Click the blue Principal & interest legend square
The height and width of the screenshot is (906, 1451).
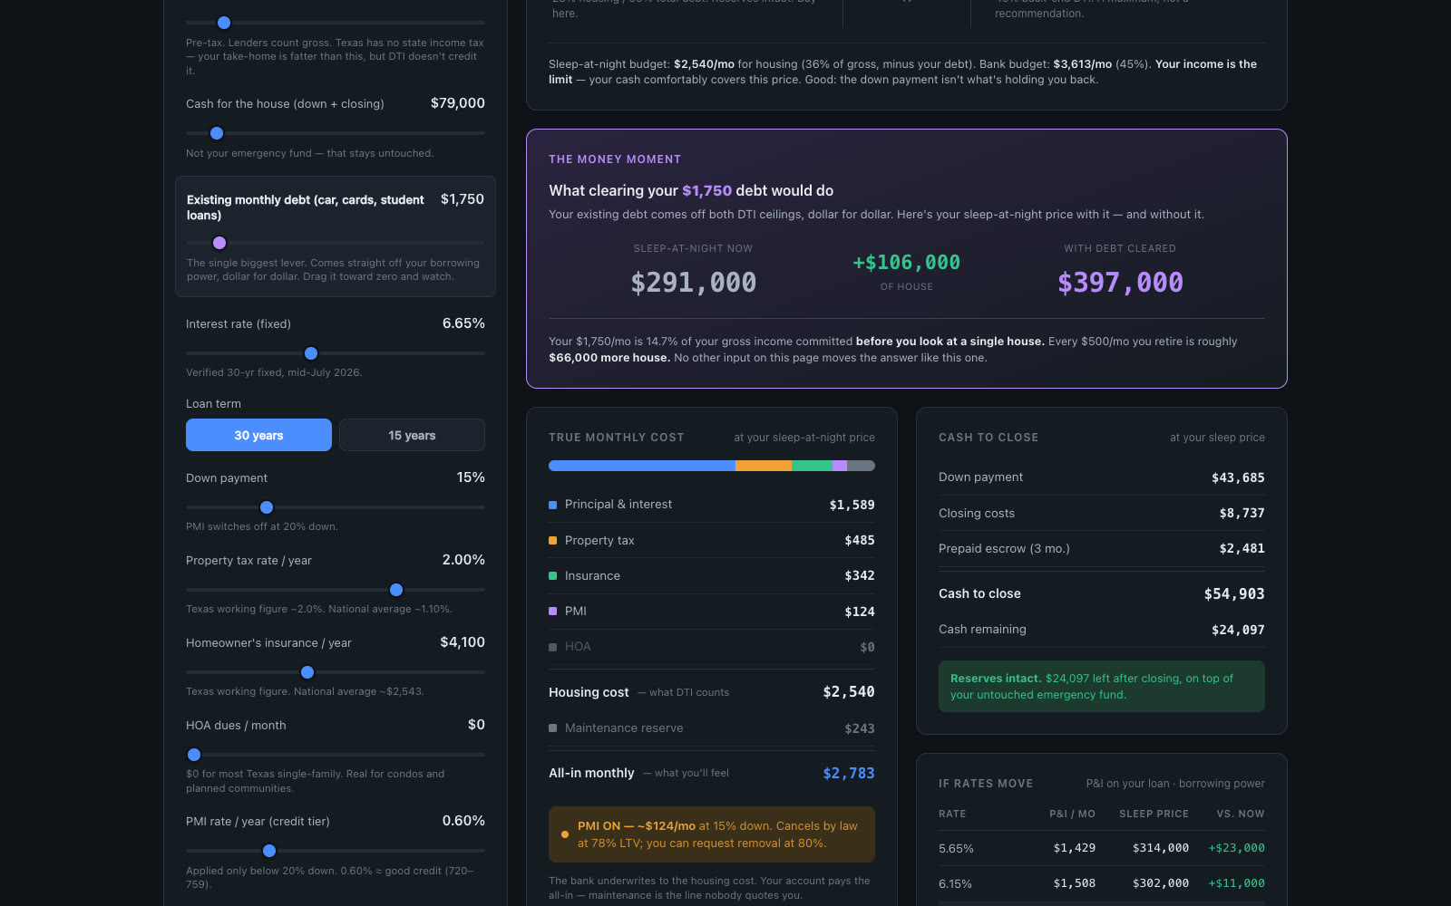pyautogui.click(x=553, y=505)
